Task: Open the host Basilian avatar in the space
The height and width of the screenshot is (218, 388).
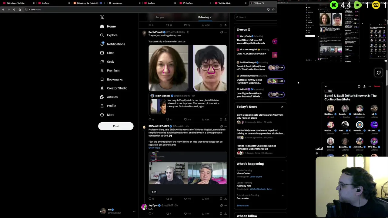Action: [x=330, y=108]
